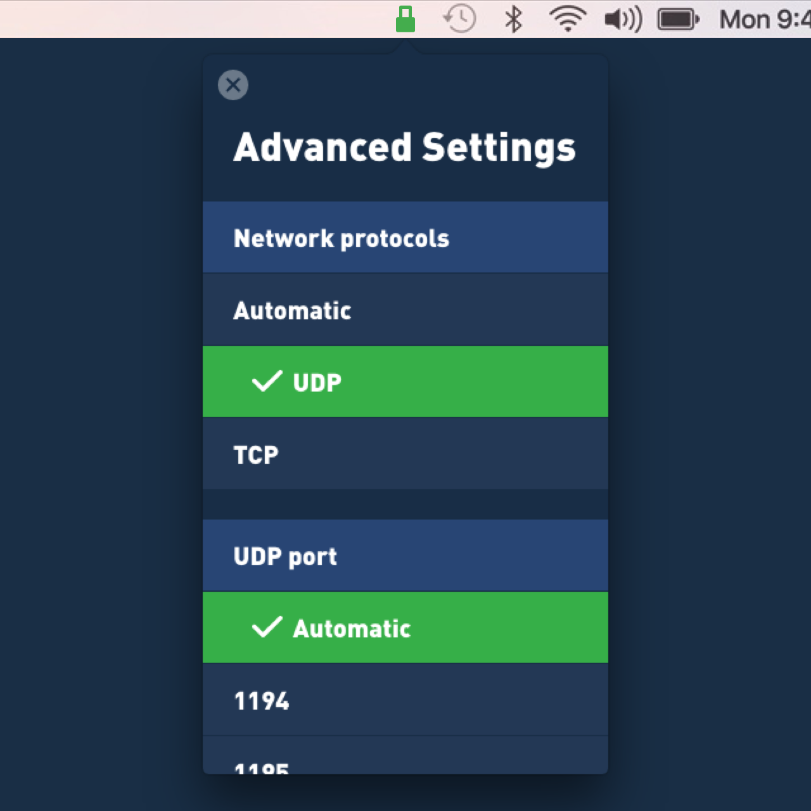811x811 pixels.
Task: Select UDP port 1195
Action: [x=405, y=767]
